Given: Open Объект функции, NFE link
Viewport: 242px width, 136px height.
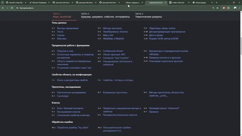Looking at the screenshot, I should point(114,54).
